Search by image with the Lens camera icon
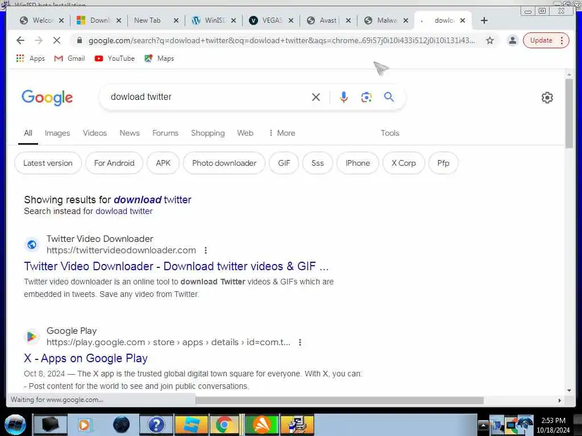The image size is (582, 436). click(367, 97)
